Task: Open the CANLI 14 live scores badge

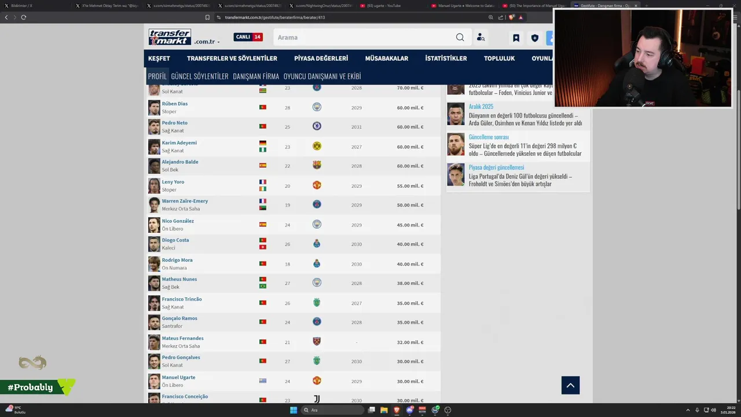Action: [x=248, y=37]
